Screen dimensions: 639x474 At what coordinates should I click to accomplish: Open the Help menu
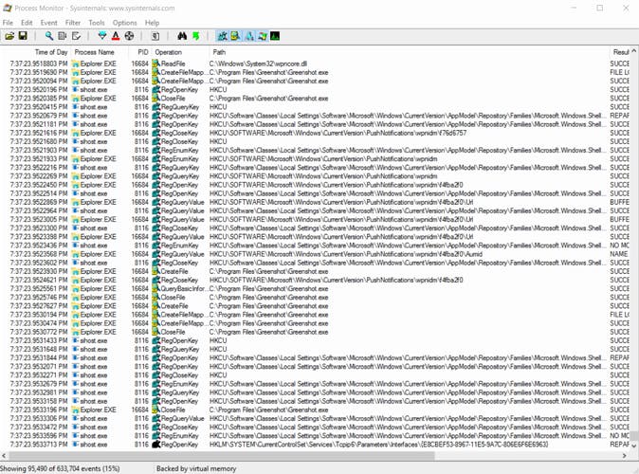point(152,23)
